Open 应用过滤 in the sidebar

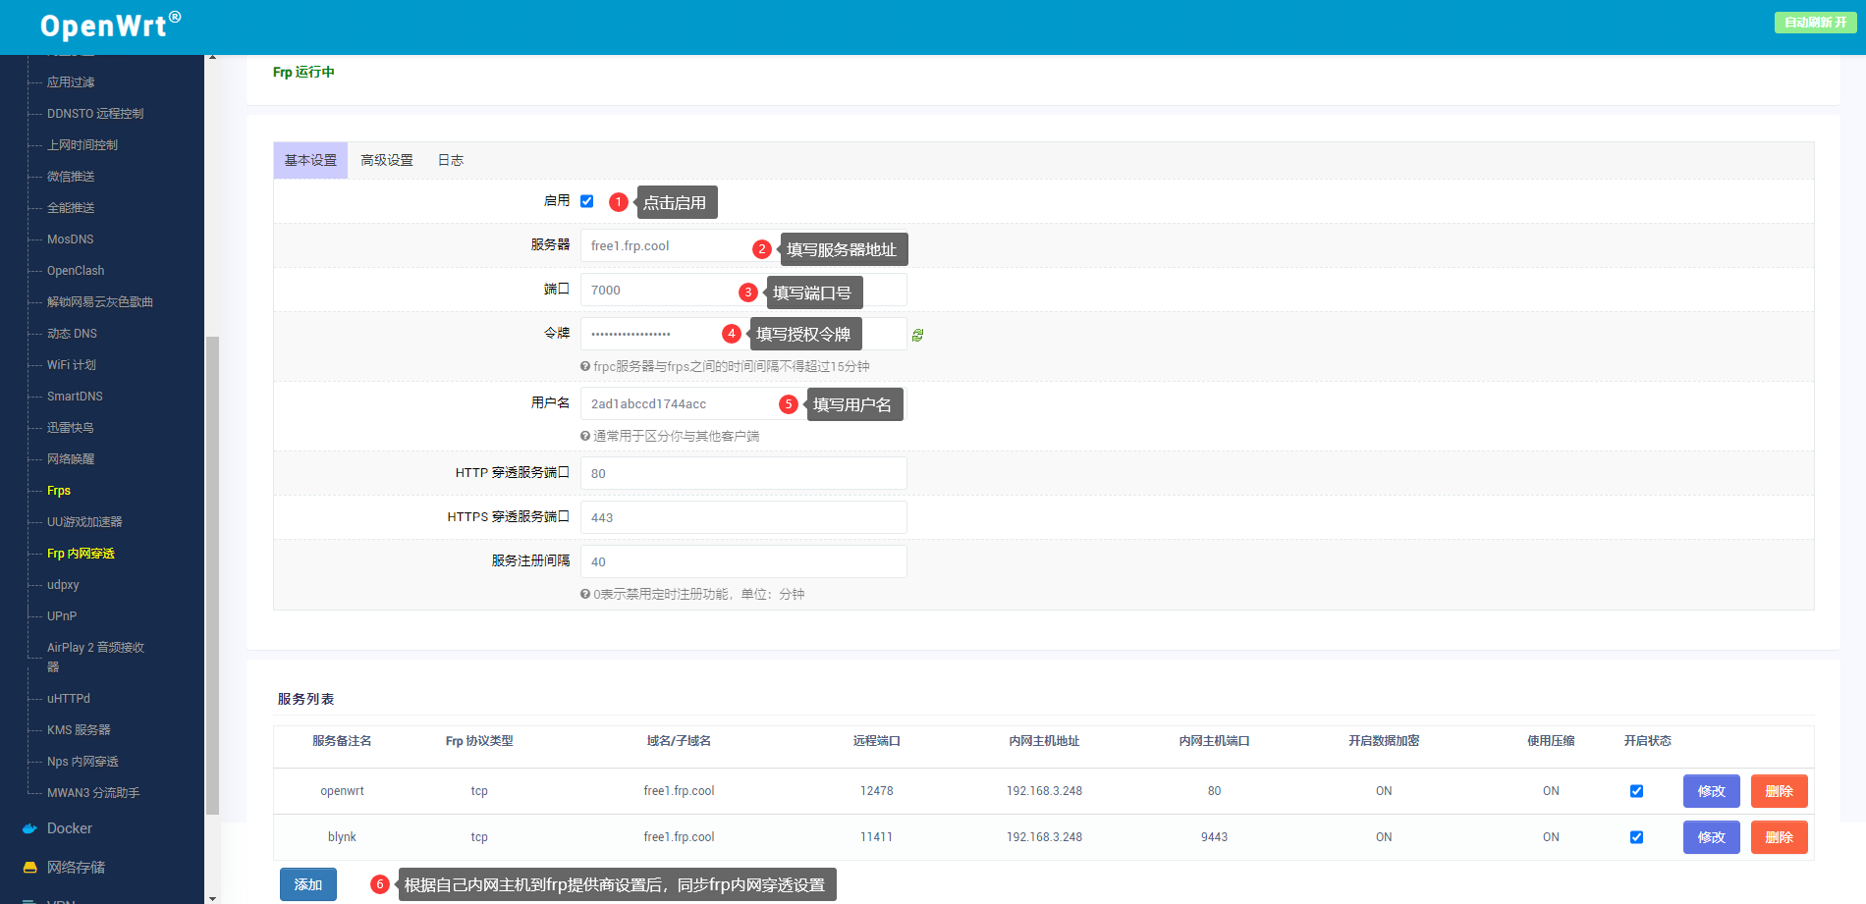click(x=71, y=82)
